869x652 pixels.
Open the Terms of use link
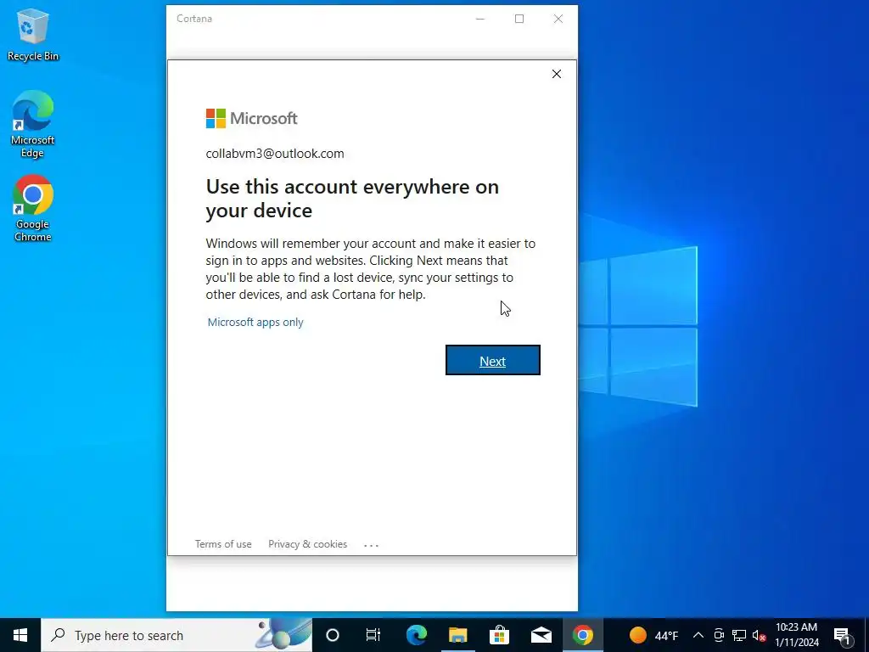pos(223,544)
